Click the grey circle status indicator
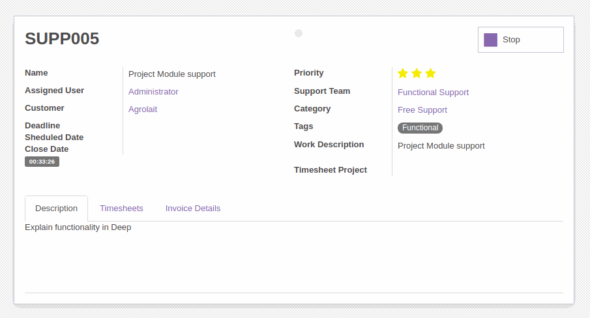The width and height of the screenshot is (590, 318). (299, 33)
